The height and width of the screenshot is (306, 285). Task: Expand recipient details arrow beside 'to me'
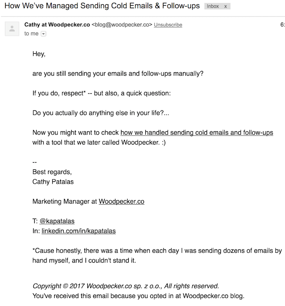pos(43,34)
